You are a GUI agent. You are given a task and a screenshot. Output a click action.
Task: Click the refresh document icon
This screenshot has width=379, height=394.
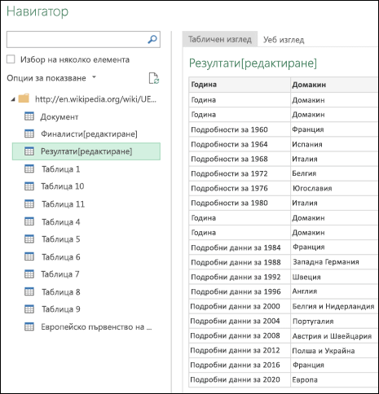coord(154,78)
